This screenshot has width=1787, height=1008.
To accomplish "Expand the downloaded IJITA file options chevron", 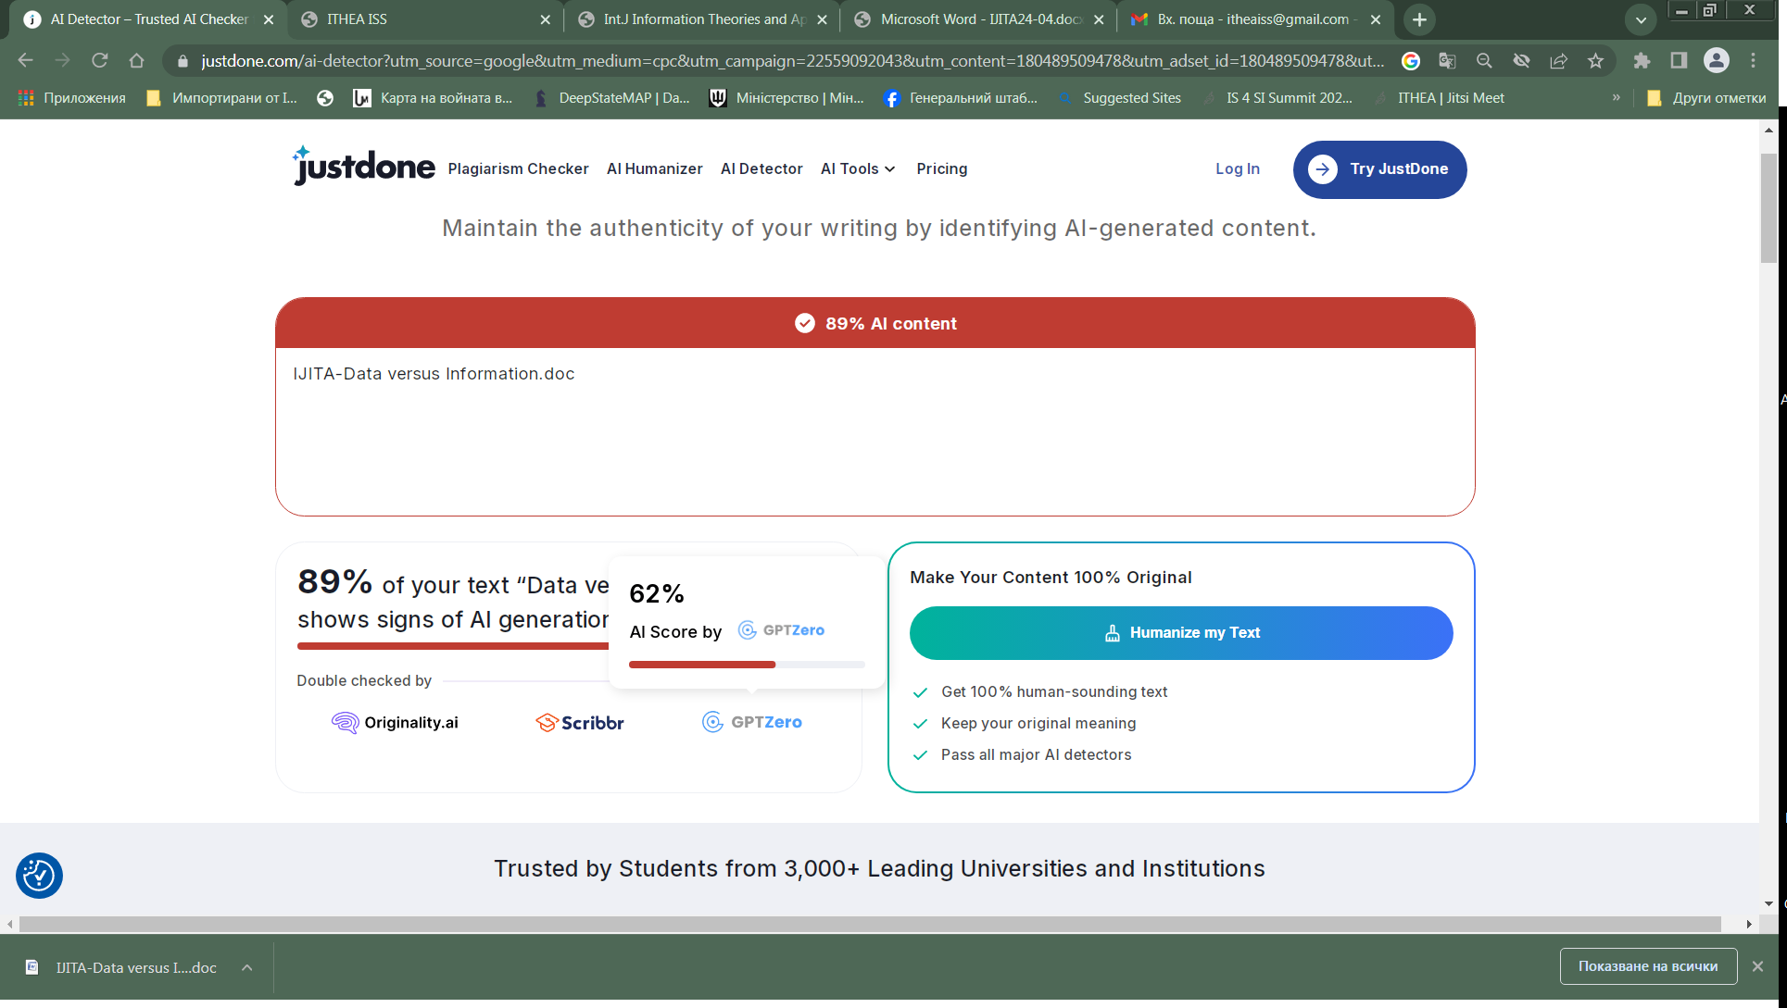I will (247, 967).
